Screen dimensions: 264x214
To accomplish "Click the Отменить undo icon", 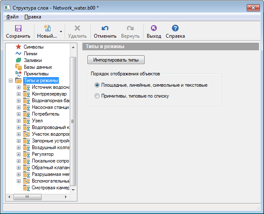I will [x=105, y=28].
